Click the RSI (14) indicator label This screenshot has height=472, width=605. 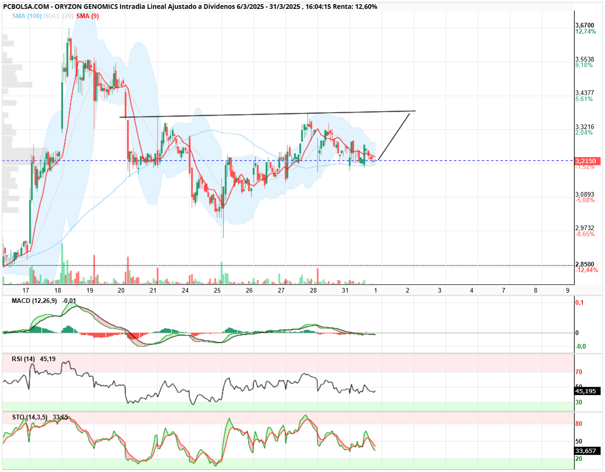coord(23,359)
